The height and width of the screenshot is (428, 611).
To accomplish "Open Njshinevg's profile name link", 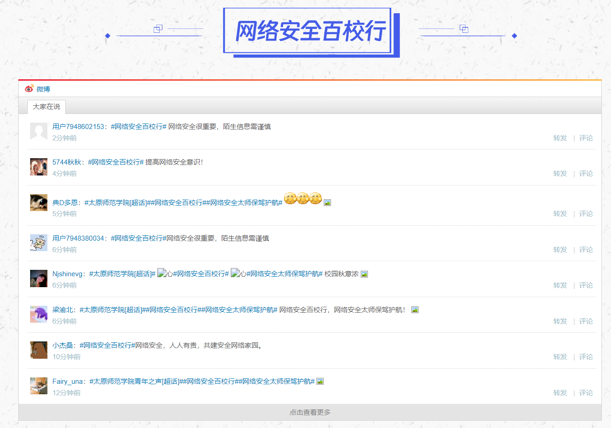I will (x=67, y=274).
